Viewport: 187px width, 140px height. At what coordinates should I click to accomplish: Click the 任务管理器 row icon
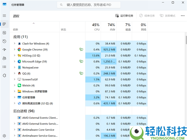point(19,97)
